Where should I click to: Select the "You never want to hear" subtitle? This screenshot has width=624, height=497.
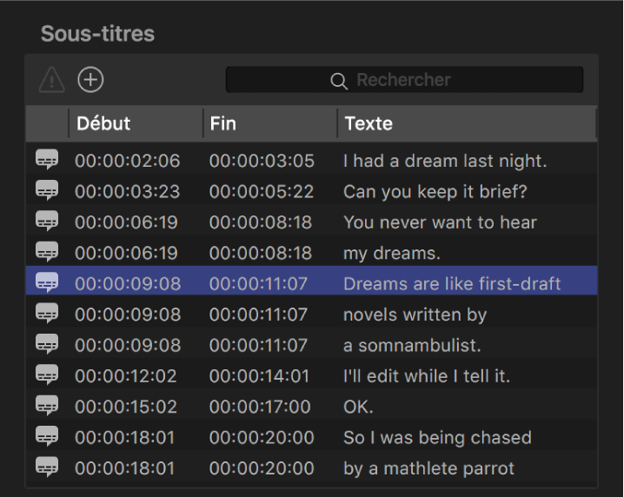click(x=440, y=222)
